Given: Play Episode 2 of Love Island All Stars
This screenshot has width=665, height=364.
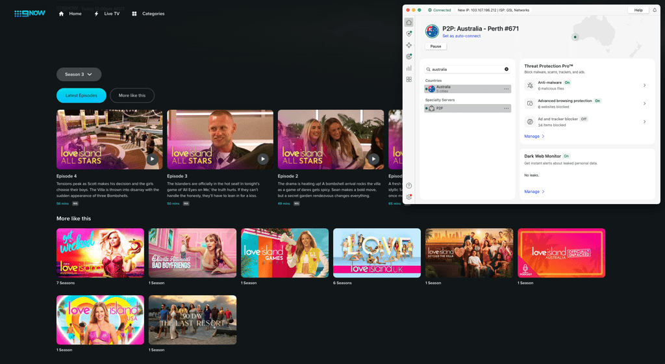Looking at the screenshot, I should click(373, 159).
